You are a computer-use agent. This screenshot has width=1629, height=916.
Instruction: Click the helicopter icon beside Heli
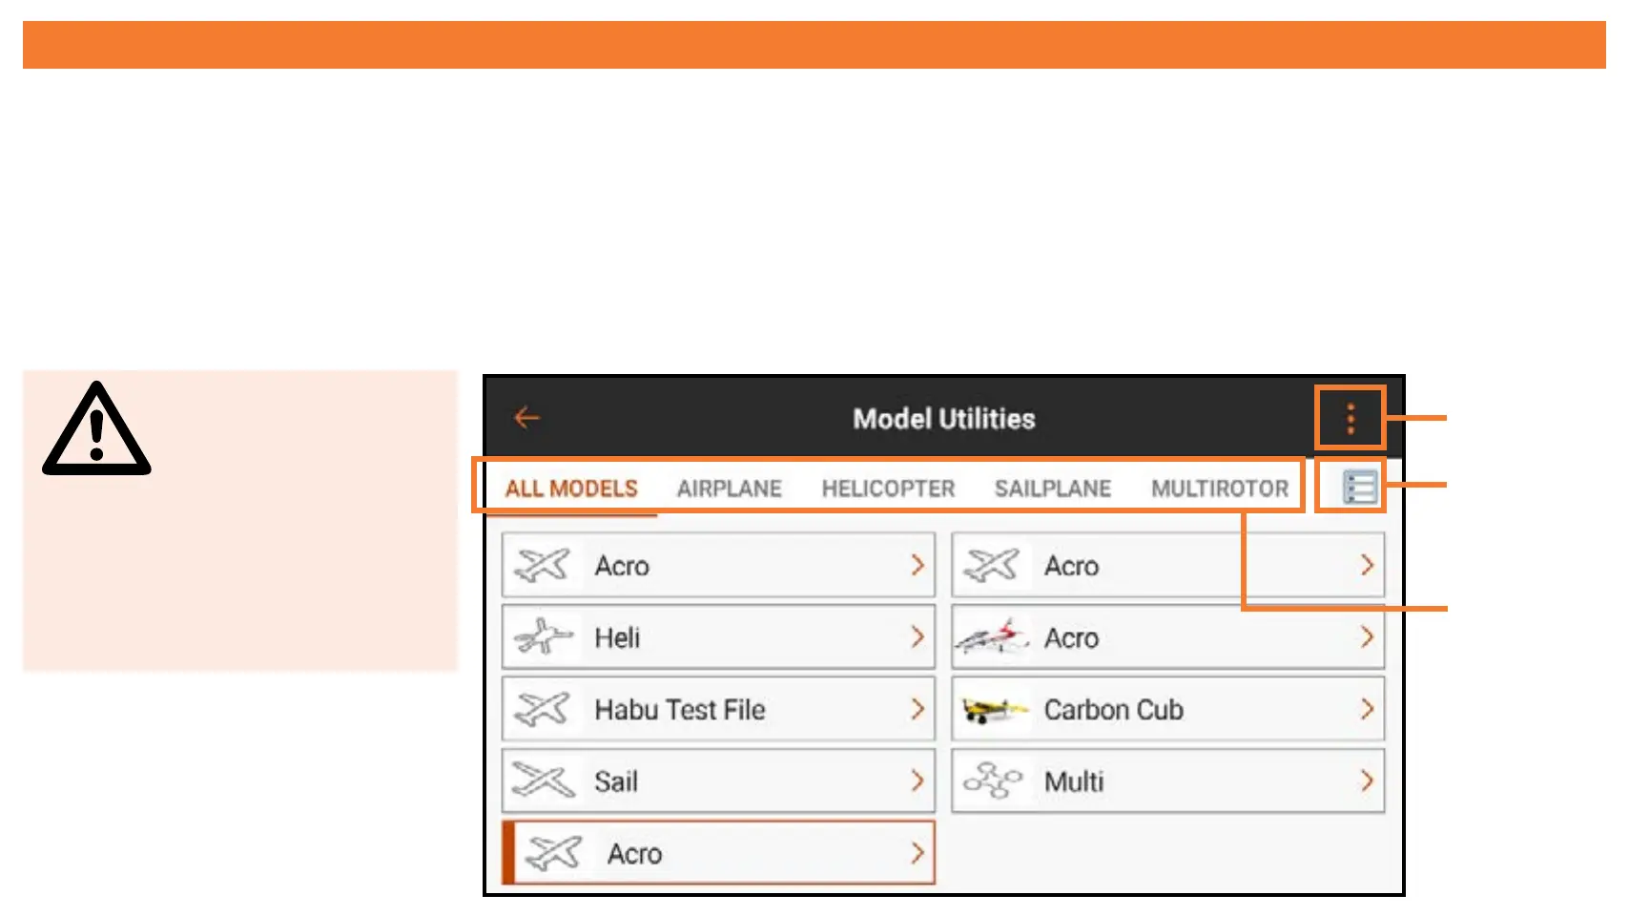[542, 637]
